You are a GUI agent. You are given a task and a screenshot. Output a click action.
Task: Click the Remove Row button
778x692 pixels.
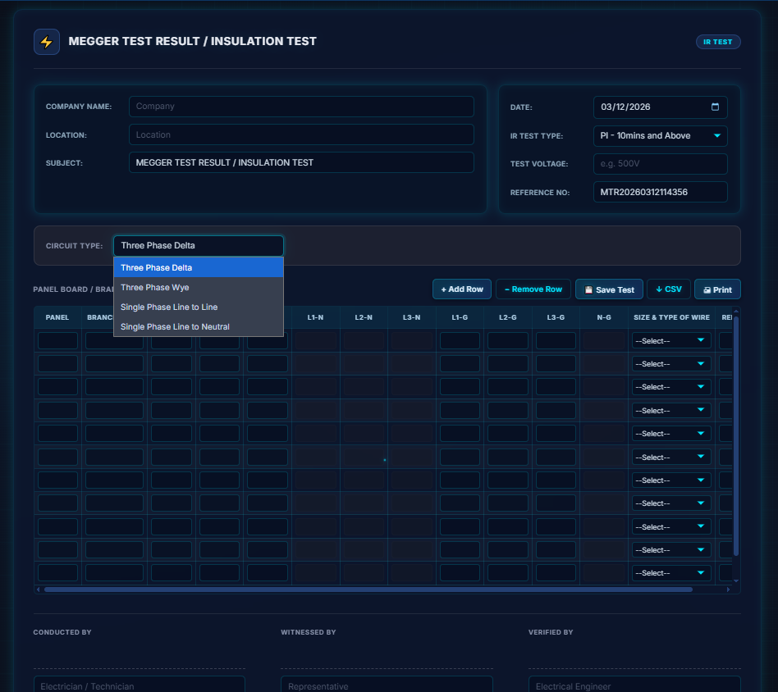533,289
